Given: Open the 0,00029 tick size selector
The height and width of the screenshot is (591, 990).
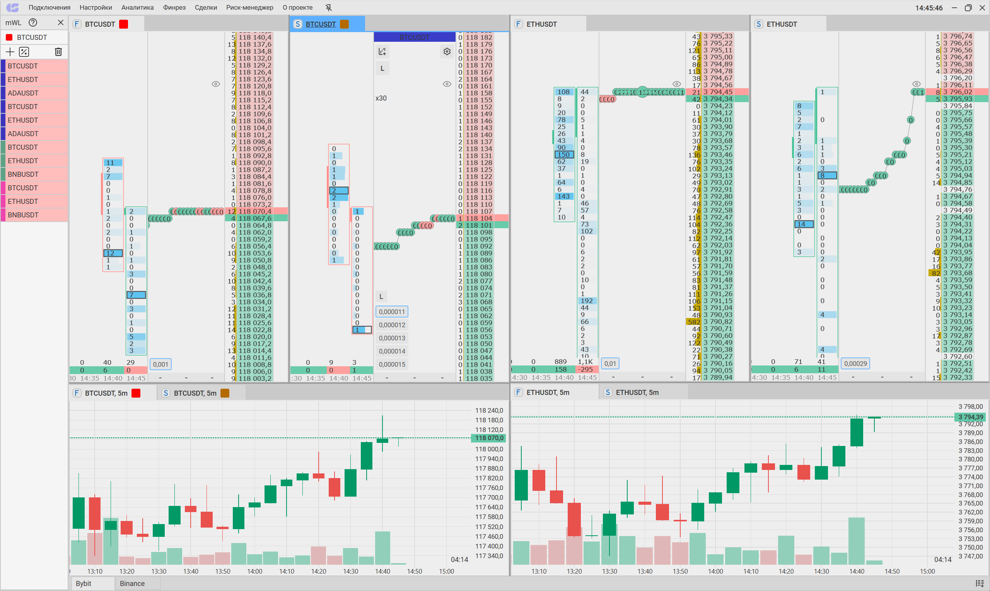Looking at the screenshot, I should [855, 363].
